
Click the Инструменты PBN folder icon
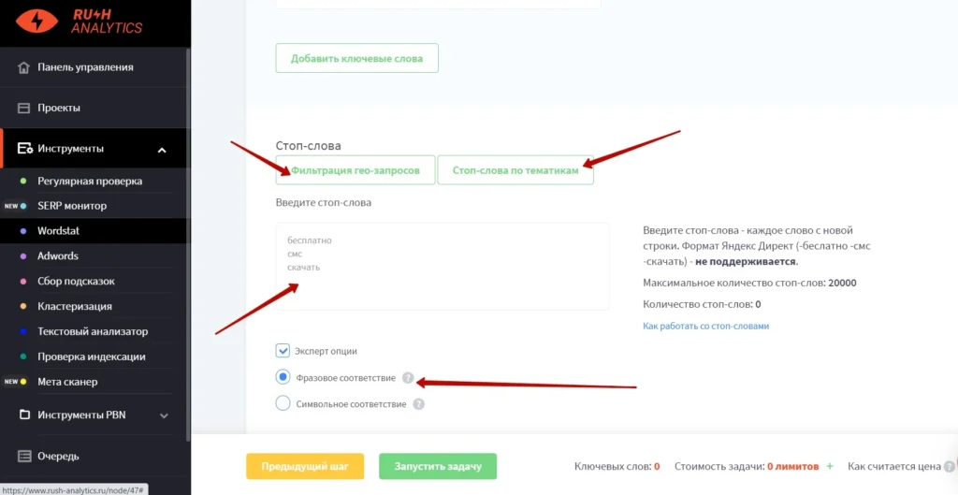click(24, 415)
